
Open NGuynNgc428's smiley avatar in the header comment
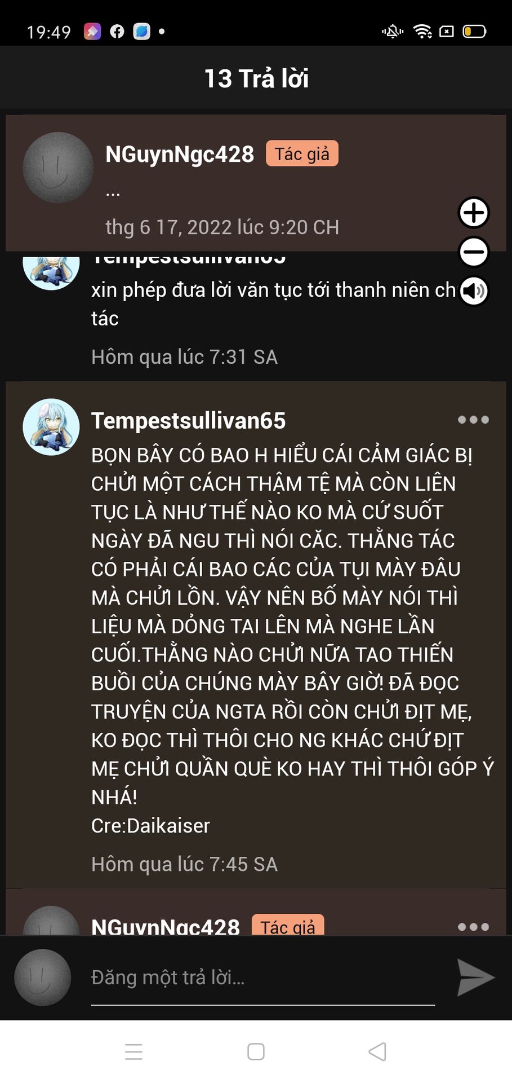click(58, 168)
